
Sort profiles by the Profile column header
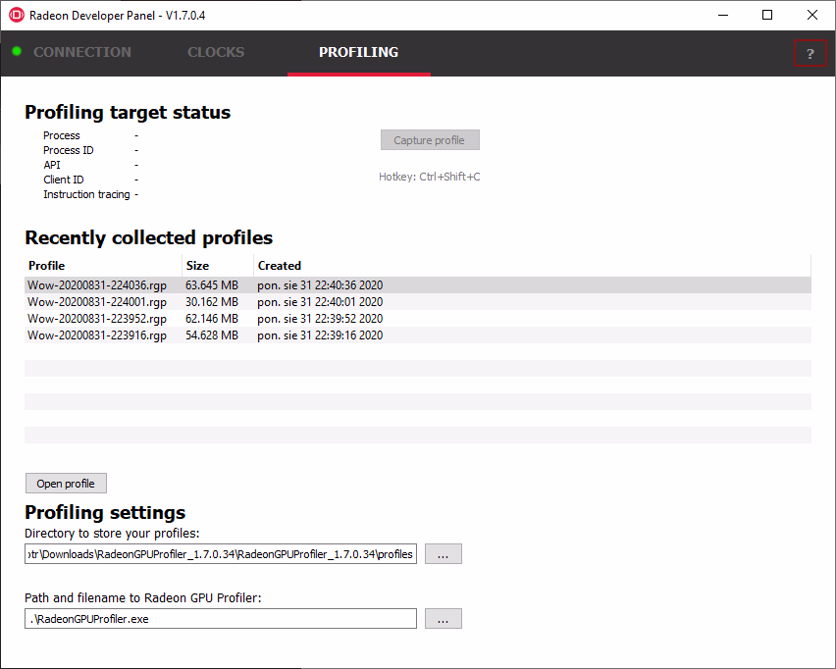[x=102, y=266]
